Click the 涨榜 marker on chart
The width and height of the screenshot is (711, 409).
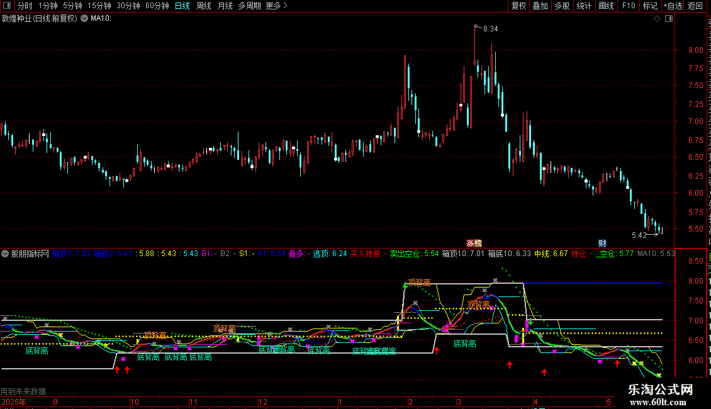point(474,244)
